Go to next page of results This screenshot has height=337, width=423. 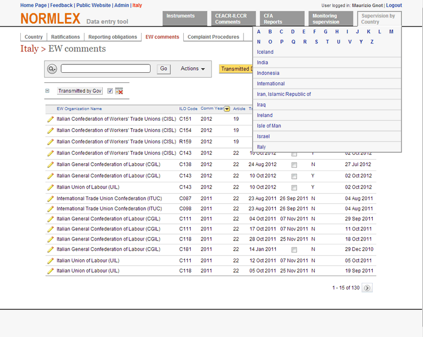[x=367, y=288]
